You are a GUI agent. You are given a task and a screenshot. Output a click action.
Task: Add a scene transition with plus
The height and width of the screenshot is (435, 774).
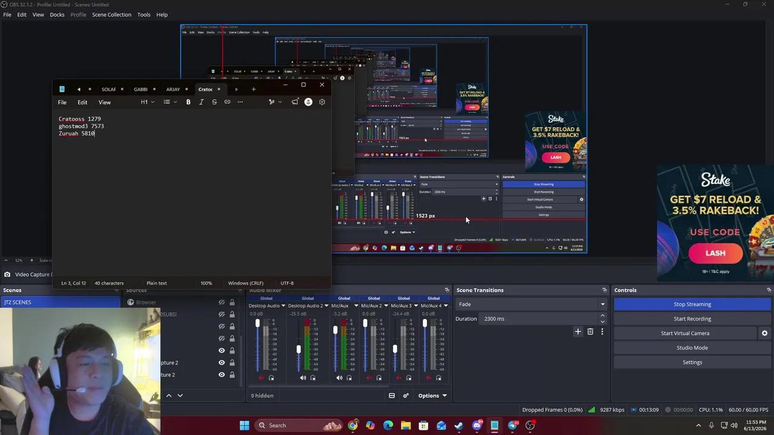click(x=577, y=332)
